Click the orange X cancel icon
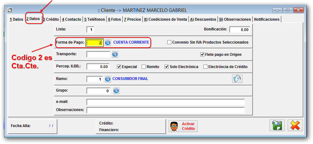The height and width of the screenshot is (144, 313). pos(295,125)
